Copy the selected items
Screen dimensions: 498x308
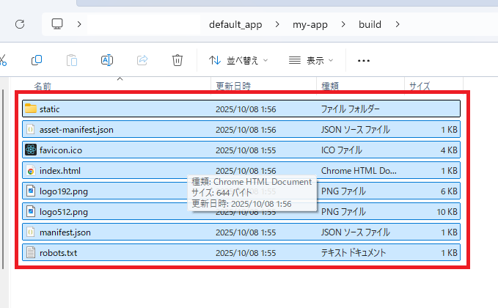37,60
